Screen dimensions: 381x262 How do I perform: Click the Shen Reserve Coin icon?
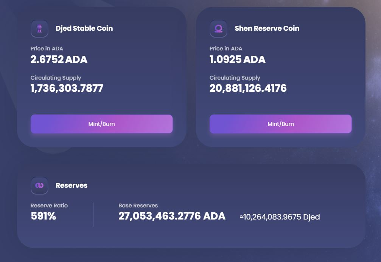click(x=218, y=29)
